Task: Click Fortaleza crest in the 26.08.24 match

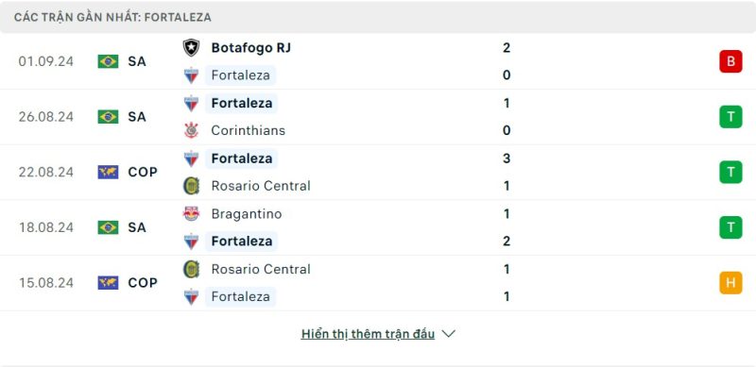Action: click(192, 104)
